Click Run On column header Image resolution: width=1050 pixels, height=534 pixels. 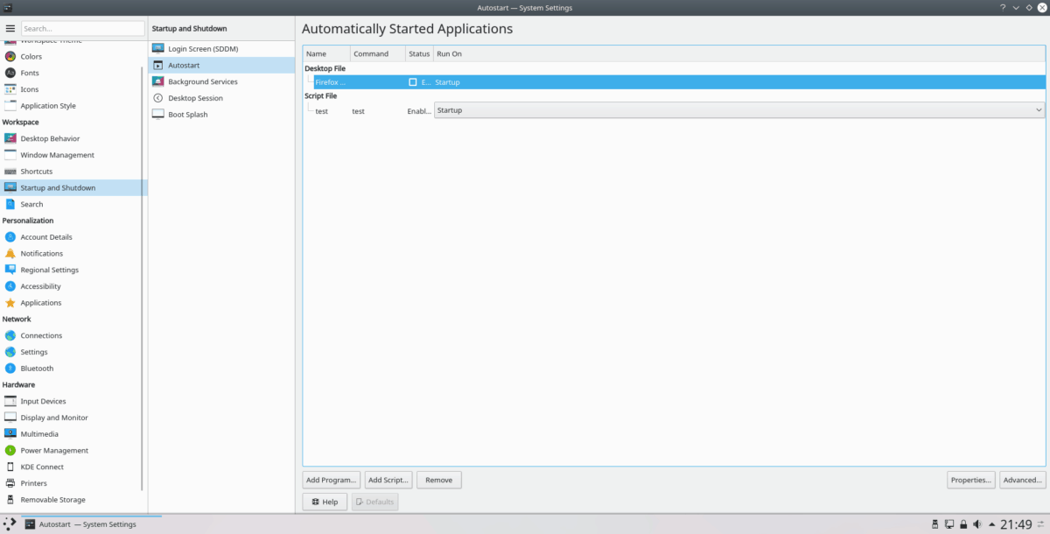tap(739, 53)
